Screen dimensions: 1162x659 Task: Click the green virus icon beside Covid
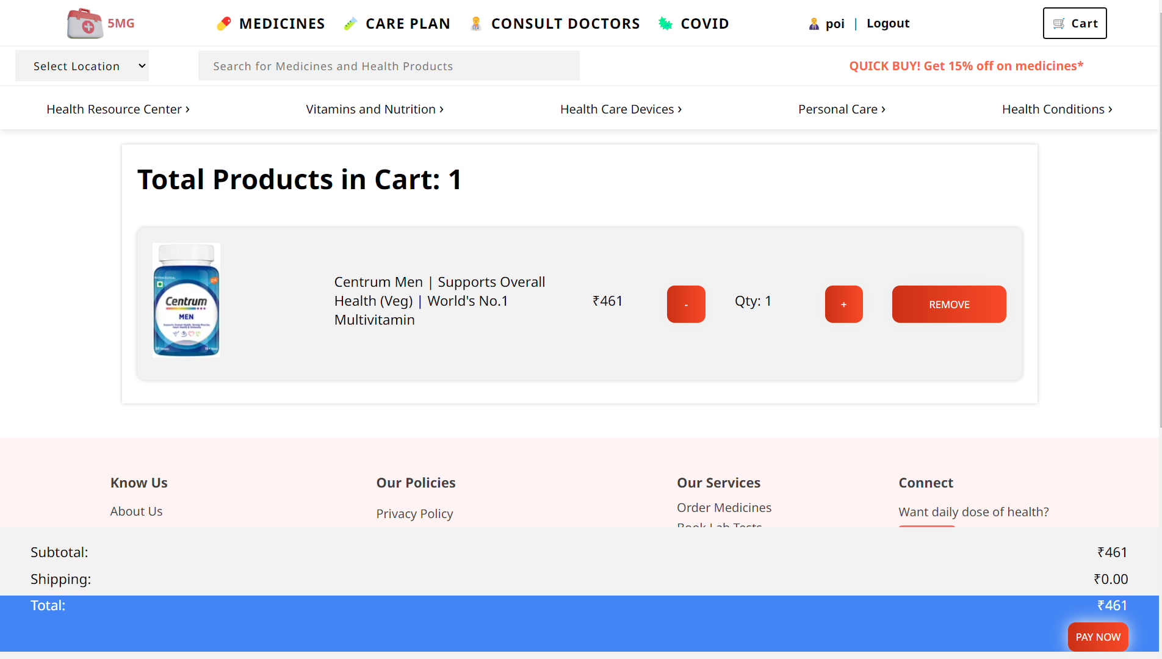665,24
